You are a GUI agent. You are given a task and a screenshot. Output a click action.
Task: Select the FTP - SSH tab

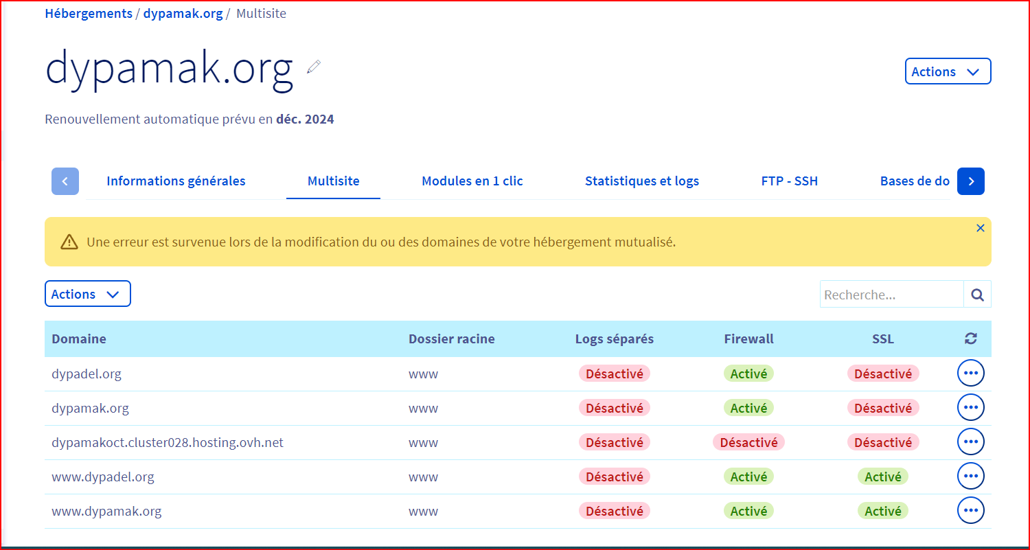point(789,181)
